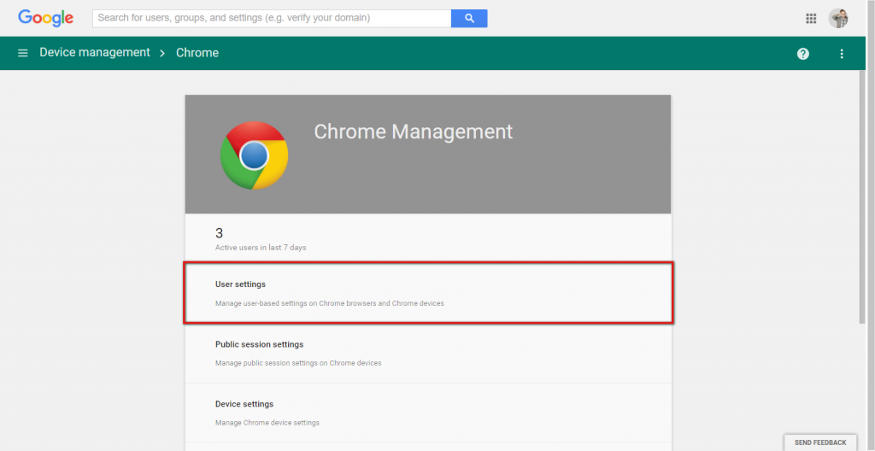This screenshot has height=451, width=875.
Task: Go to Device management breadcrumb
Action: coord(95,52)
